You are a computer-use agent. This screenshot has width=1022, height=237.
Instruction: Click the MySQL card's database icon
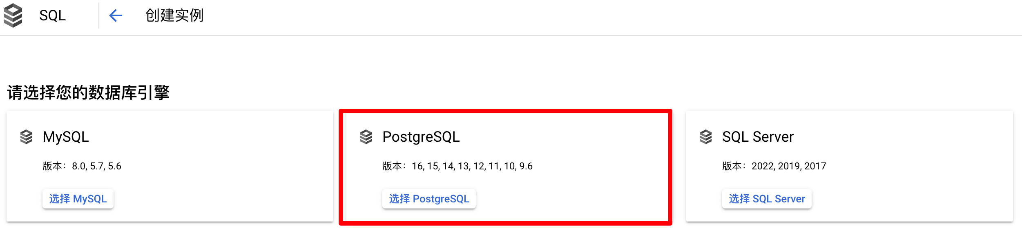(x=26, y=137)
